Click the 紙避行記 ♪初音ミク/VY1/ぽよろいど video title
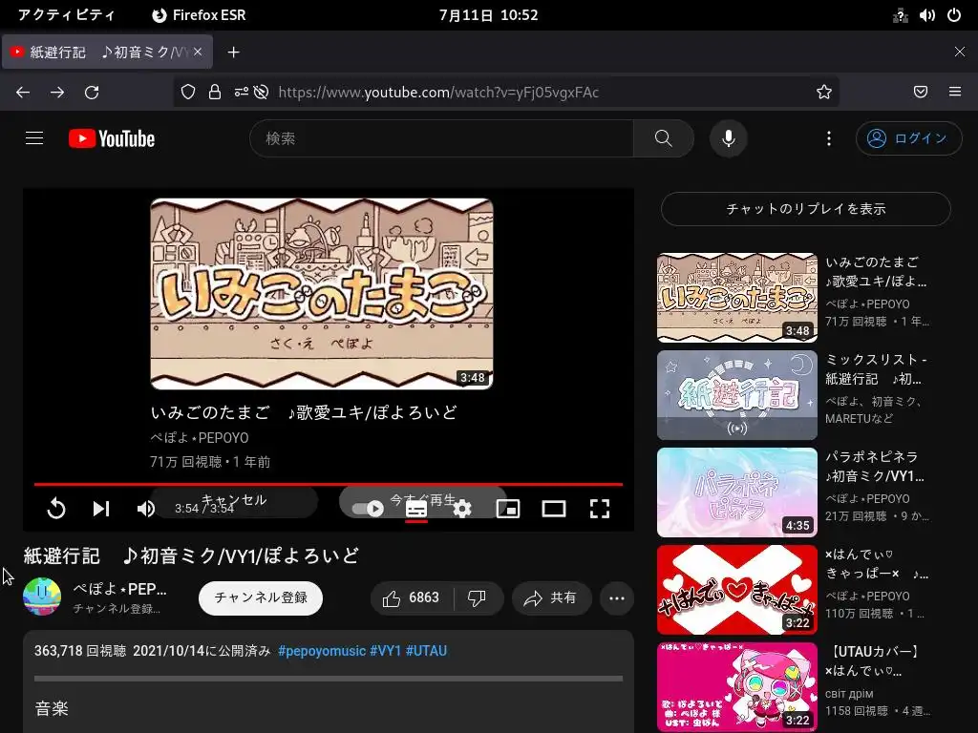 [x=191, y=555]
